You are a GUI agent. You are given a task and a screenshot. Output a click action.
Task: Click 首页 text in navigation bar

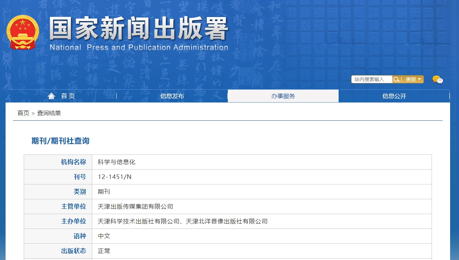point(68,96)
